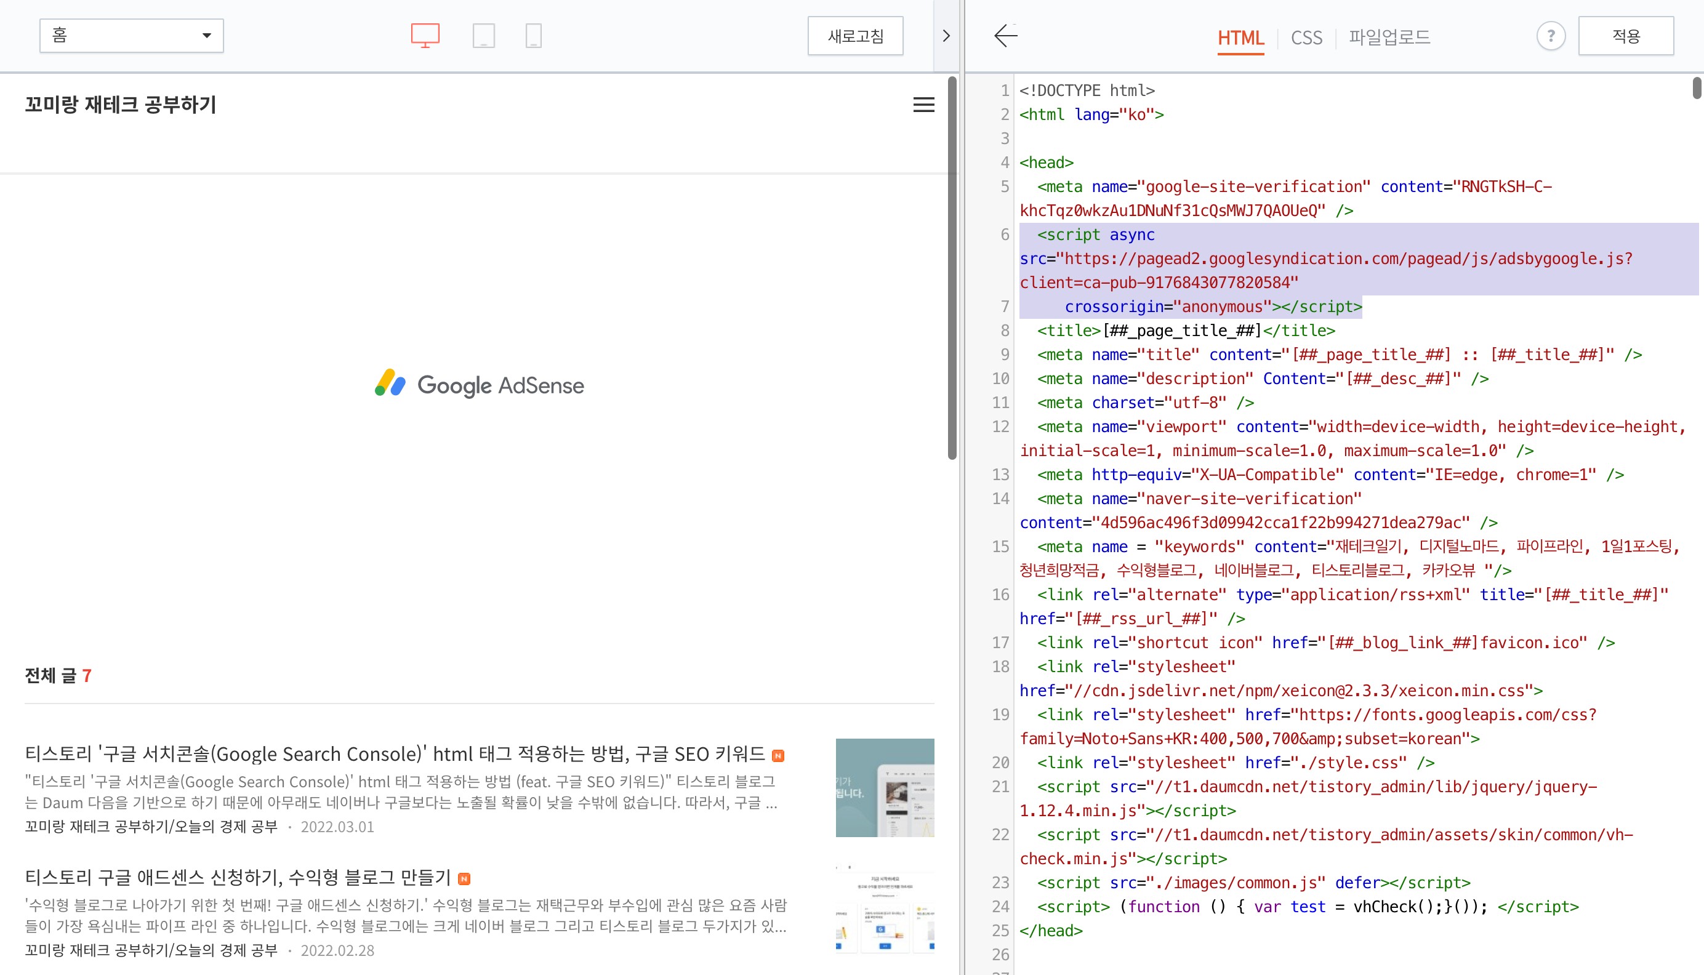The image size is (1704, 975).
Task: Click fonts.googleapis.com stylesheet line 19
Action: [1309, 726]
